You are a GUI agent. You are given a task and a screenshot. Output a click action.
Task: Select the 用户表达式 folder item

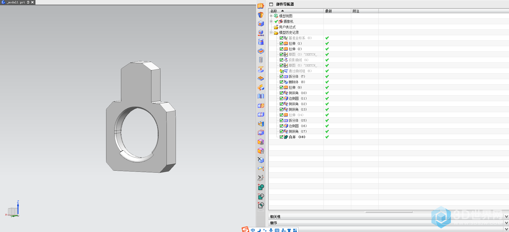tap(285, 27)
